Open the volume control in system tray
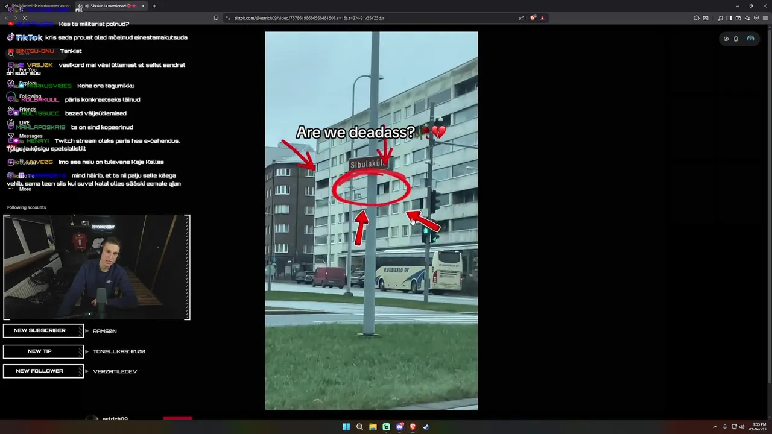The width and height of the screenshot is (772, 434). click(742, 427)
